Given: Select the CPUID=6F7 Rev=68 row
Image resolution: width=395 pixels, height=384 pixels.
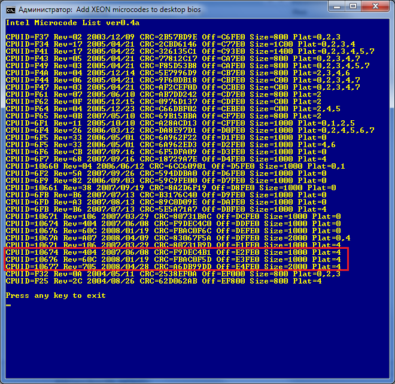Looking at the screenshot, I should [166, 159].
